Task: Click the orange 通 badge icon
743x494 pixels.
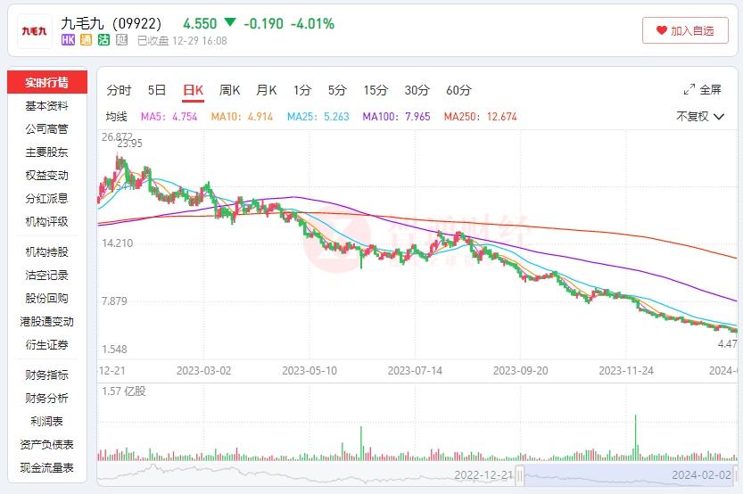Action: (86, 40)
